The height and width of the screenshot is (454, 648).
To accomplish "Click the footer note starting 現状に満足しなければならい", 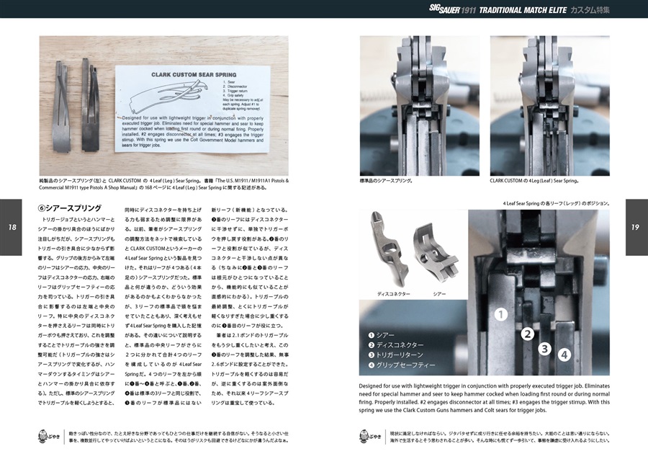I will coord(500,437).
